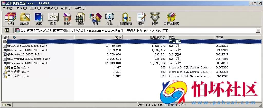Click CRC32 value D6DB722D
The image size is (263, 108).
pos(222,46)
